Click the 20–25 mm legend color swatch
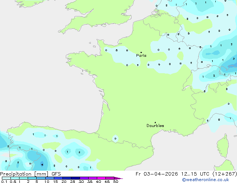 (67, 178)
